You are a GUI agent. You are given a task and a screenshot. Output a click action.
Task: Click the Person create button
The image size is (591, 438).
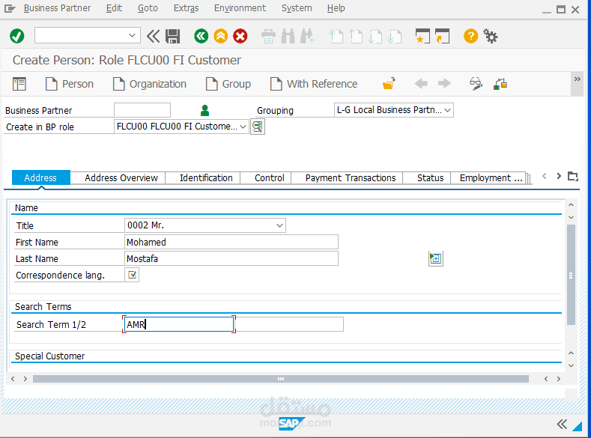coord(70,84)
